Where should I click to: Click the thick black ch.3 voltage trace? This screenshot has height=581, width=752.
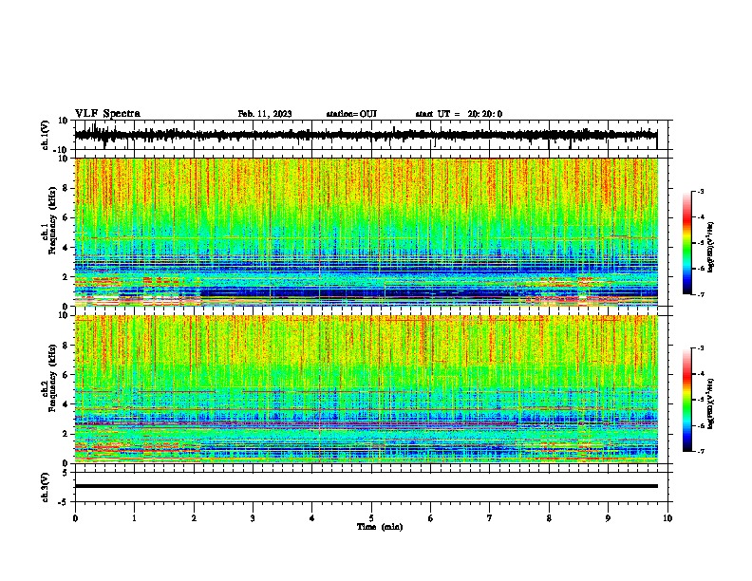[367, 486]
